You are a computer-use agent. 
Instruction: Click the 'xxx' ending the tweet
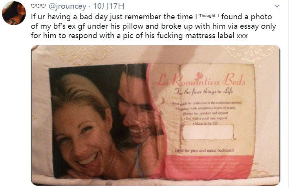[x=242, y=36]
